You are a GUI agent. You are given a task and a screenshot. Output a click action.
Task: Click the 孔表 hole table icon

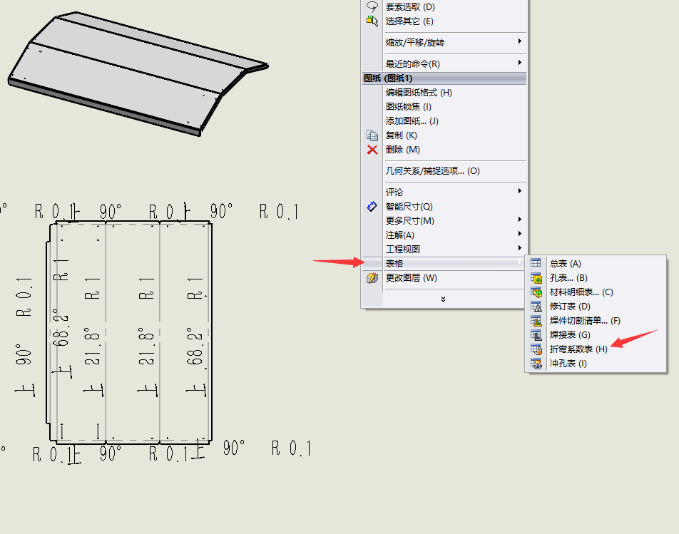536,278
